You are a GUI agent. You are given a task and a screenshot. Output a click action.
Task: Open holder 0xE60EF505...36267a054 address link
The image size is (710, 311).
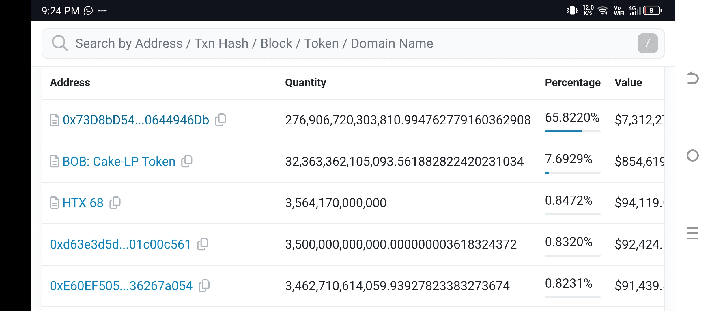121,286
